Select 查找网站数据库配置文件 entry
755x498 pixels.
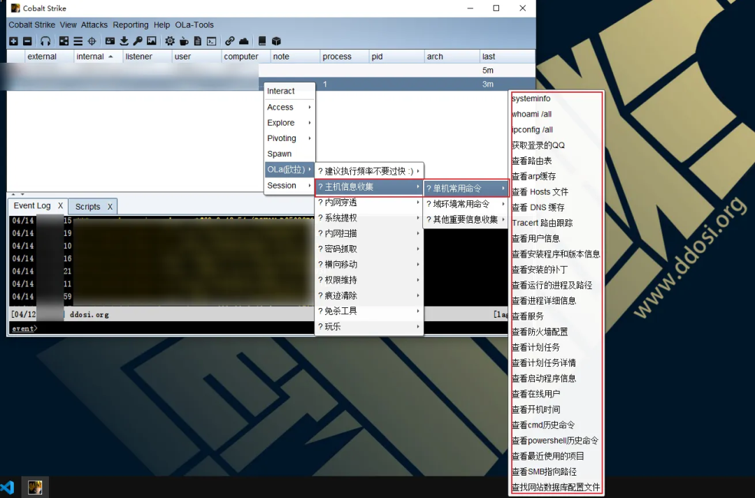tap(556, 487)
